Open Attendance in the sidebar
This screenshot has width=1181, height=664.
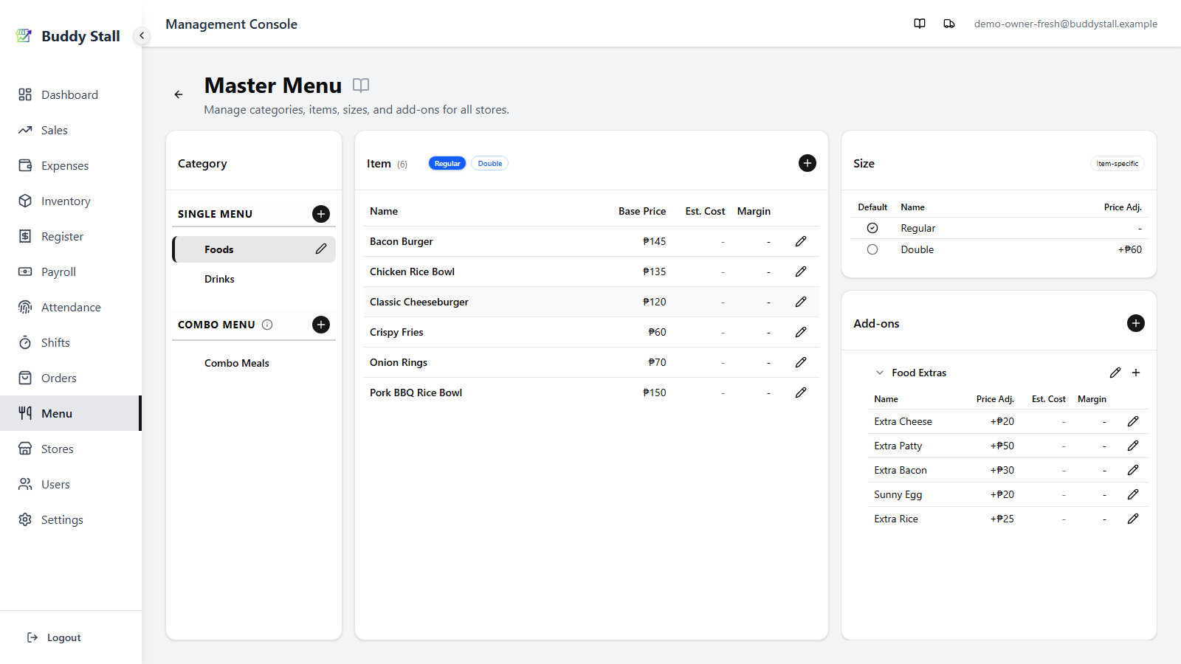pyautogui.click(x=71, y=307)
